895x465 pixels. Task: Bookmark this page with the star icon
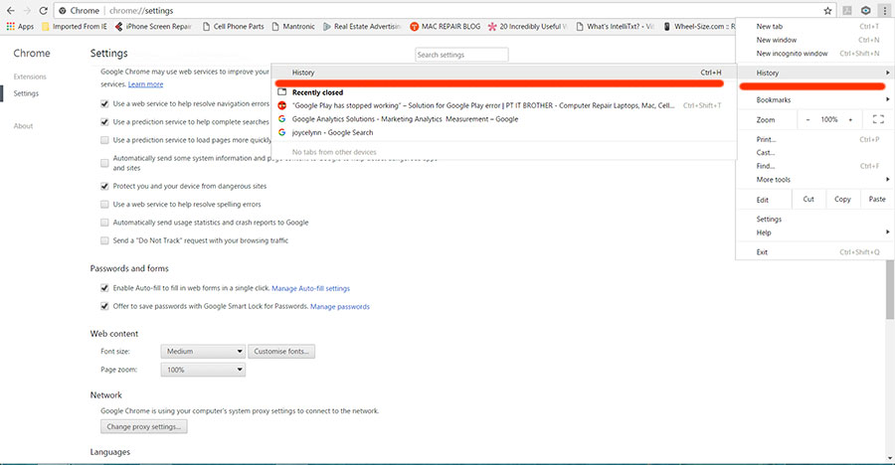tap(827, 10)
